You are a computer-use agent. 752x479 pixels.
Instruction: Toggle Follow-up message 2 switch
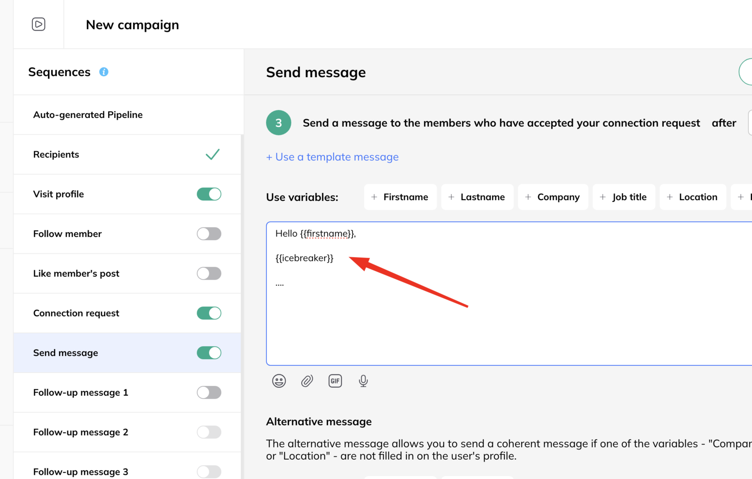[x=209, y=432]
